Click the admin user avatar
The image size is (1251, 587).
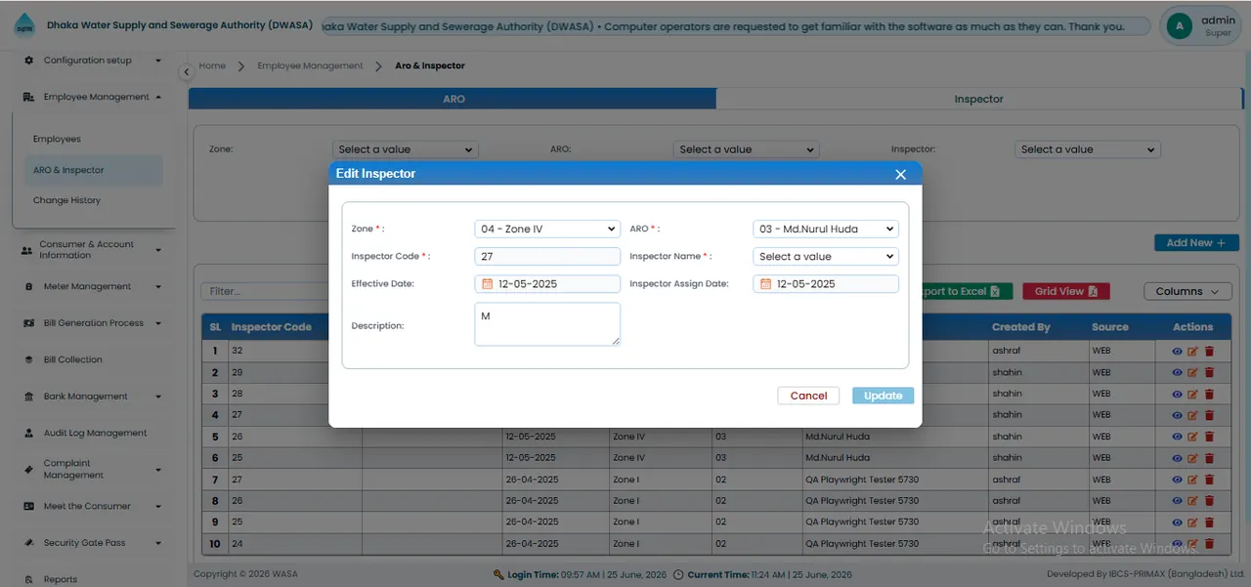(1180, 26)
